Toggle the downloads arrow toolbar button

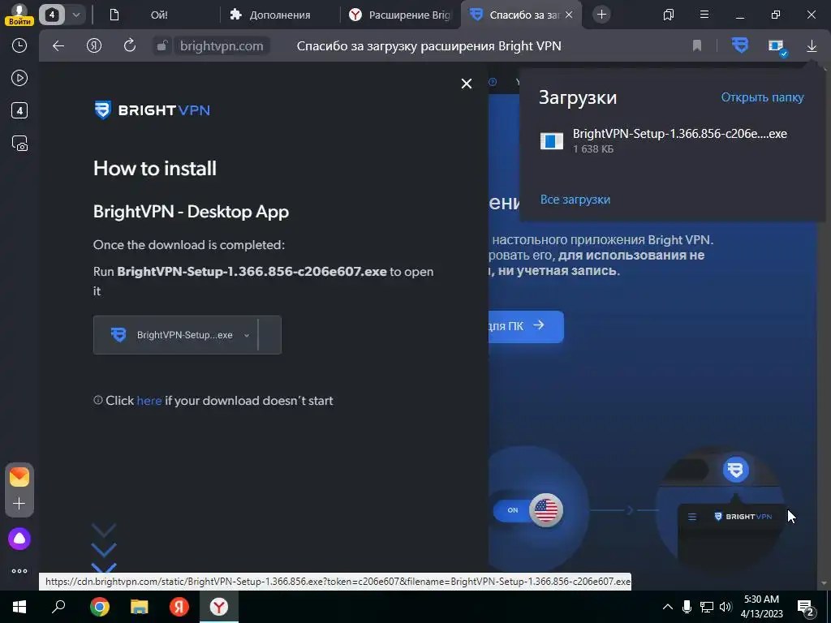click(812, 46)
